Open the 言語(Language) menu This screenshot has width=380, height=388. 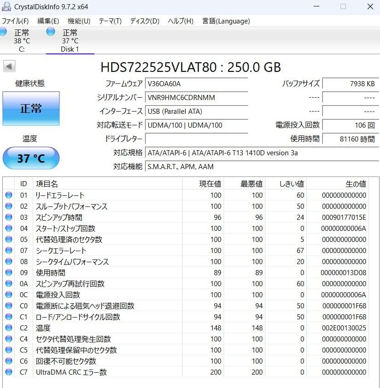tap(225, 21)
